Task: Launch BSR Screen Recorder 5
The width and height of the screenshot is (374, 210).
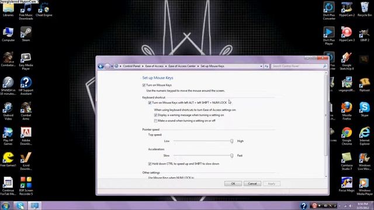Action: tap(26, 186)
